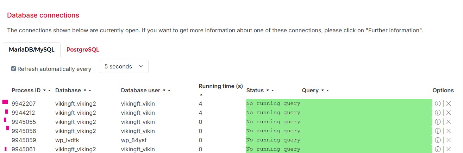Click green status cell of process 9944212
463x153 pixels.
point(339,113)
